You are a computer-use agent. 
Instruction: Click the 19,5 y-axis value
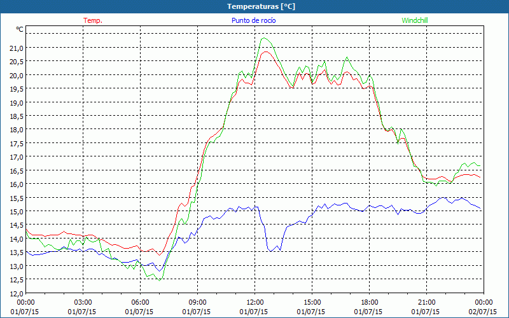pos(17,89)
